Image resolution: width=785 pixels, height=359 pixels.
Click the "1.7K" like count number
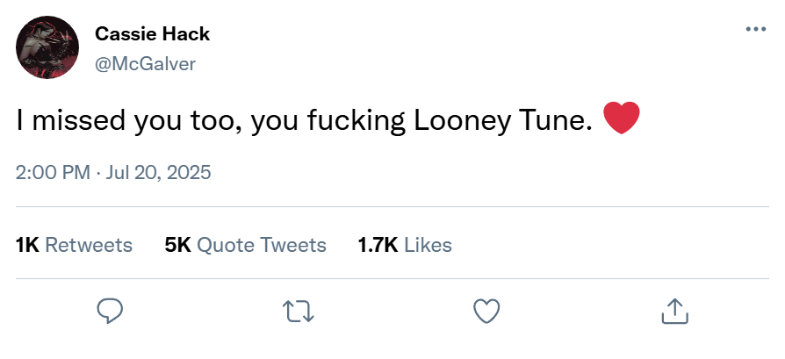[x=379, y=245]
